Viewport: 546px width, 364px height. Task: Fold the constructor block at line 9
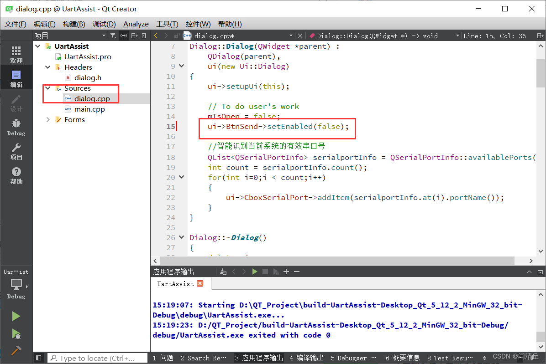point(181,66)
